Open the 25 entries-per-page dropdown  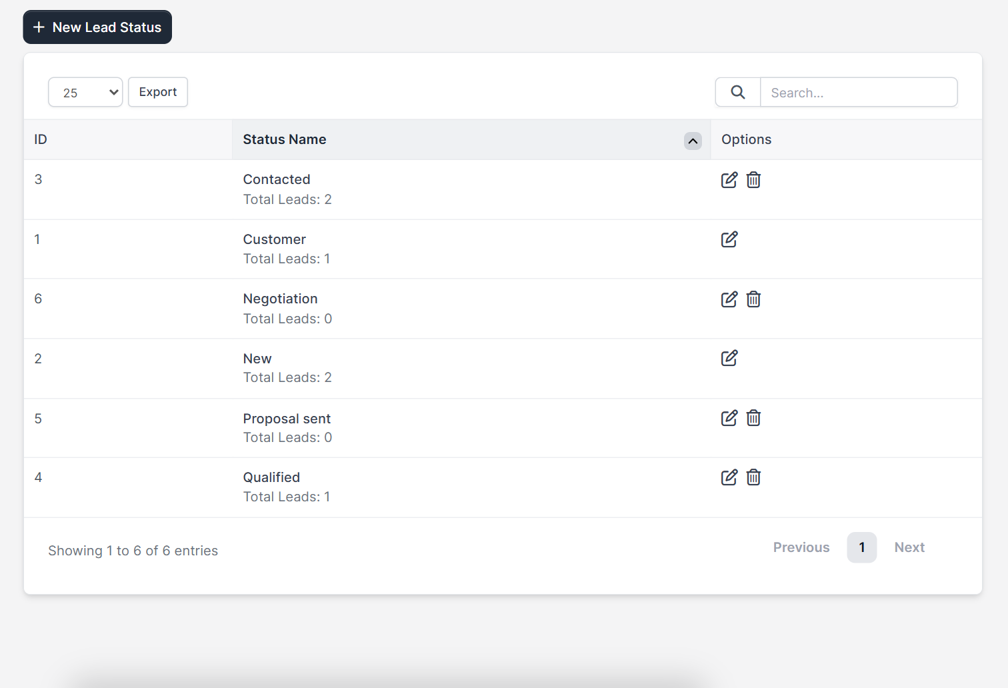click(x=85, y=92)
